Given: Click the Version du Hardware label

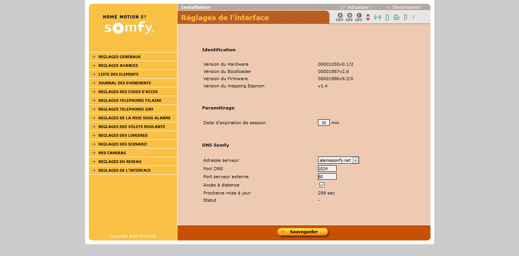Looking at the screenshot, I should [x=226, y=64].
